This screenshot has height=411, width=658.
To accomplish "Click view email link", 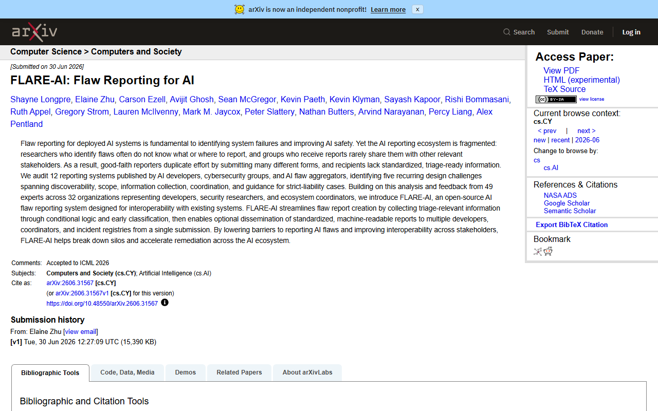I will point(81,332).
